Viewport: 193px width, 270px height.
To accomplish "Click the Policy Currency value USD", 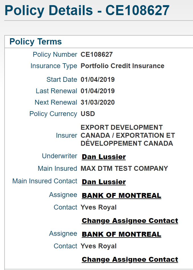I will point(88,114).
